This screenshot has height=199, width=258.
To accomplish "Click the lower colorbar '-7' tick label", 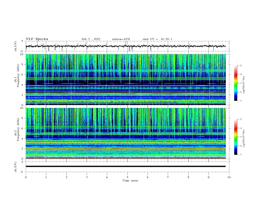I will [x=240, y=154].
